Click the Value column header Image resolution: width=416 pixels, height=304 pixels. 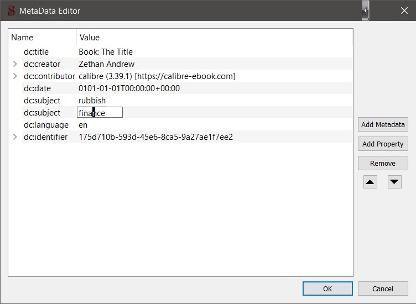coord(214,38)
